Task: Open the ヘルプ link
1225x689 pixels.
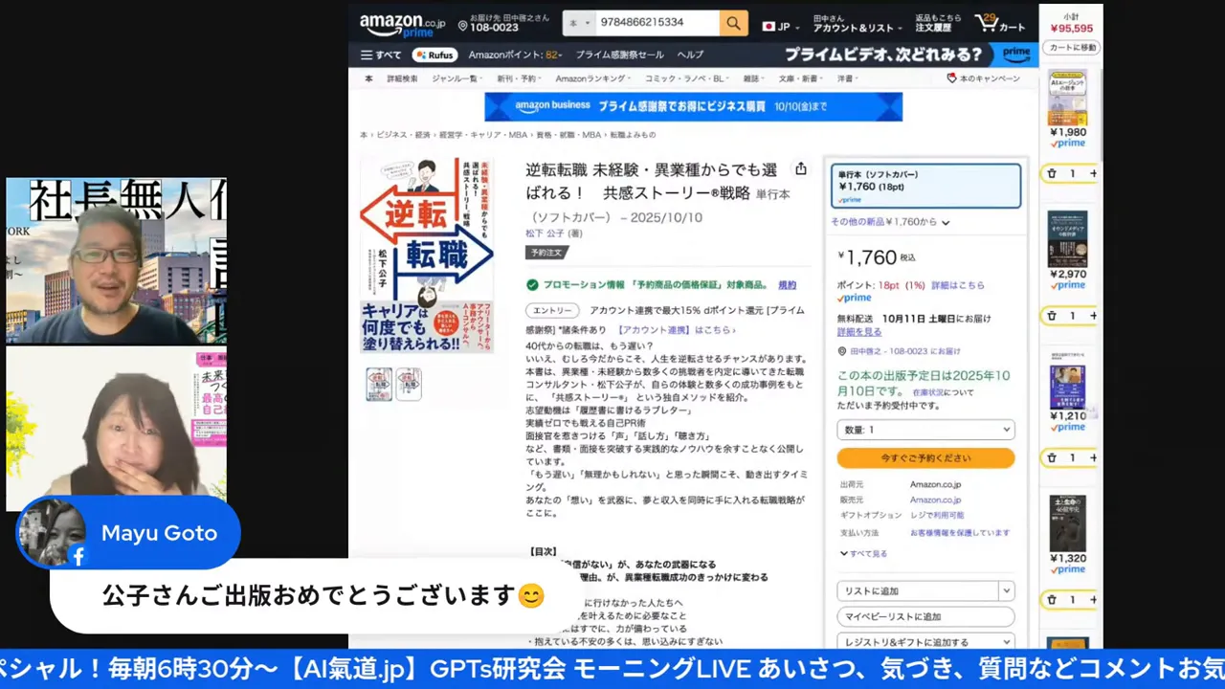Action: point(690,56)
